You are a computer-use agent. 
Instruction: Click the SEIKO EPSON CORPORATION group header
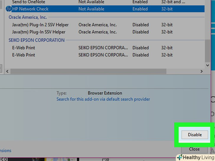(x=37, y=40)
